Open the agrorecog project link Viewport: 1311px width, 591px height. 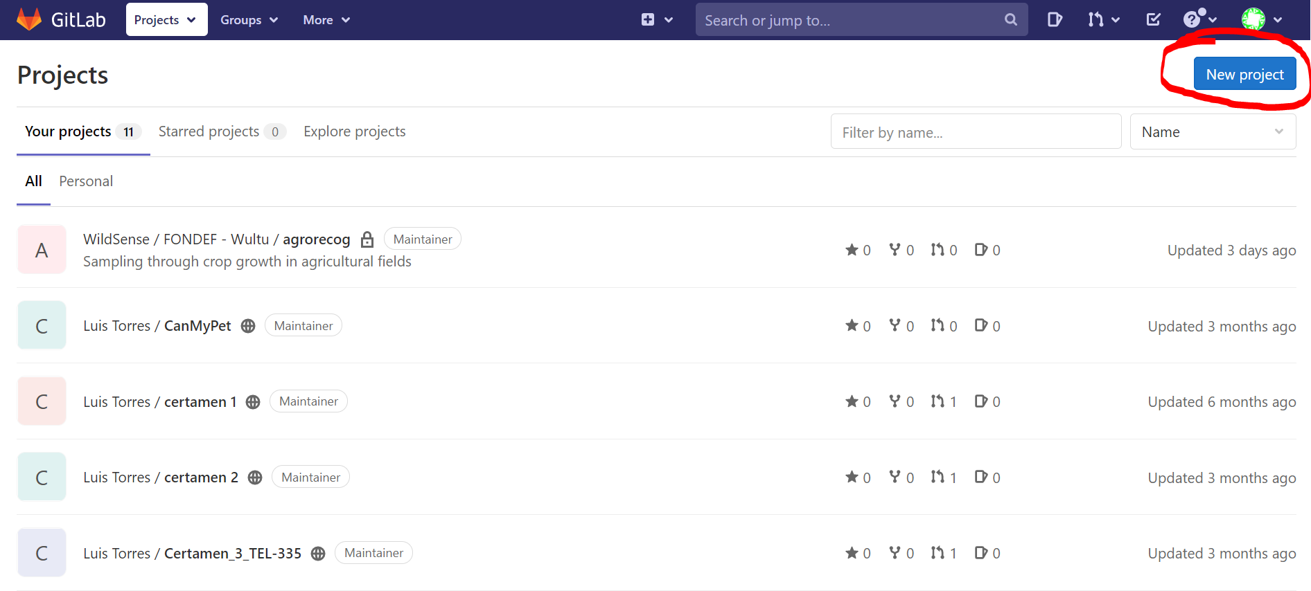click(316, 239)
